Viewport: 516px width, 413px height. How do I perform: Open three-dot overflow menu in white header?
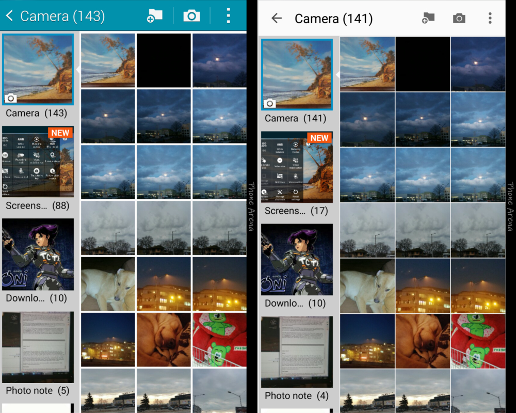[x=490, y=19]
